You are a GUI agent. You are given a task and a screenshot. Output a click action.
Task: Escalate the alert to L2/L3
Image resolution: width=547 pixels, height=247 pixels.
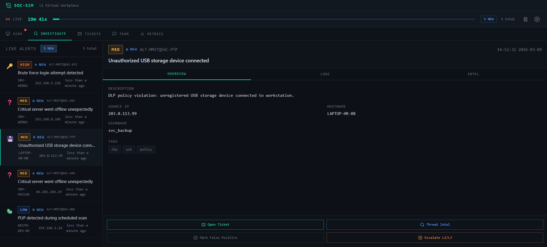tap(435, 238)
